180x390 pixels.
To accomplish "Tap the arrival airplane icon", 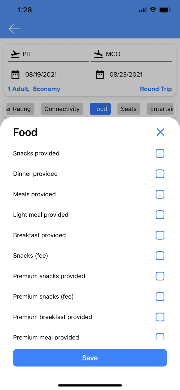I will click(x=98, y=54).
